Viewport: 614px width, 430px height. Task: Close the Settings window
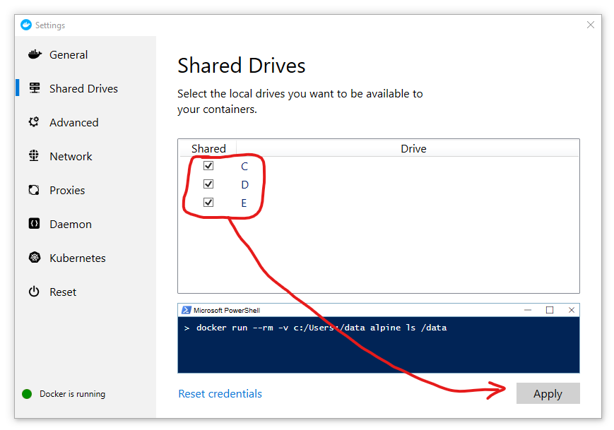(591, 25)
